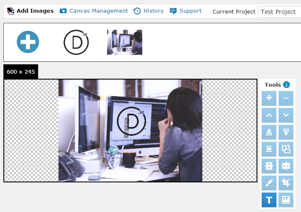Viewport: 301px width, 212px height.
Task: Select the paintbrush tool
Action: click(269, 183)
